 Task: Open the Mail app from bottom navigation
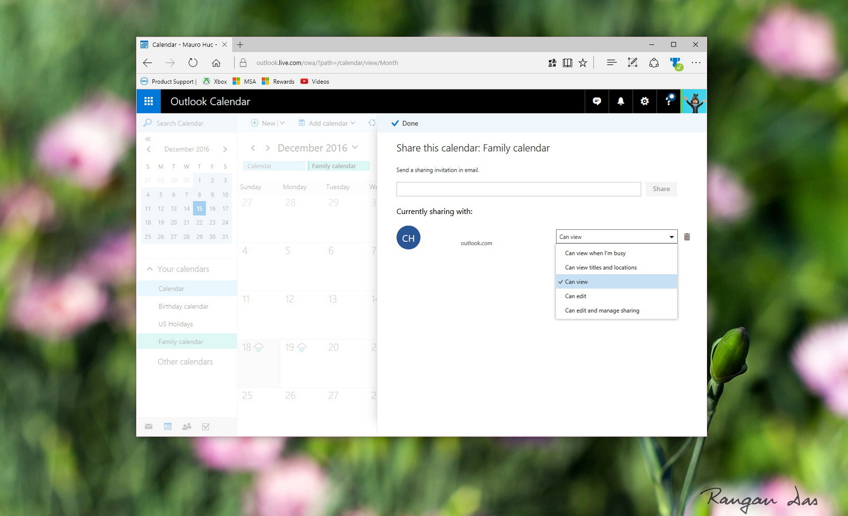click(148, 426)
